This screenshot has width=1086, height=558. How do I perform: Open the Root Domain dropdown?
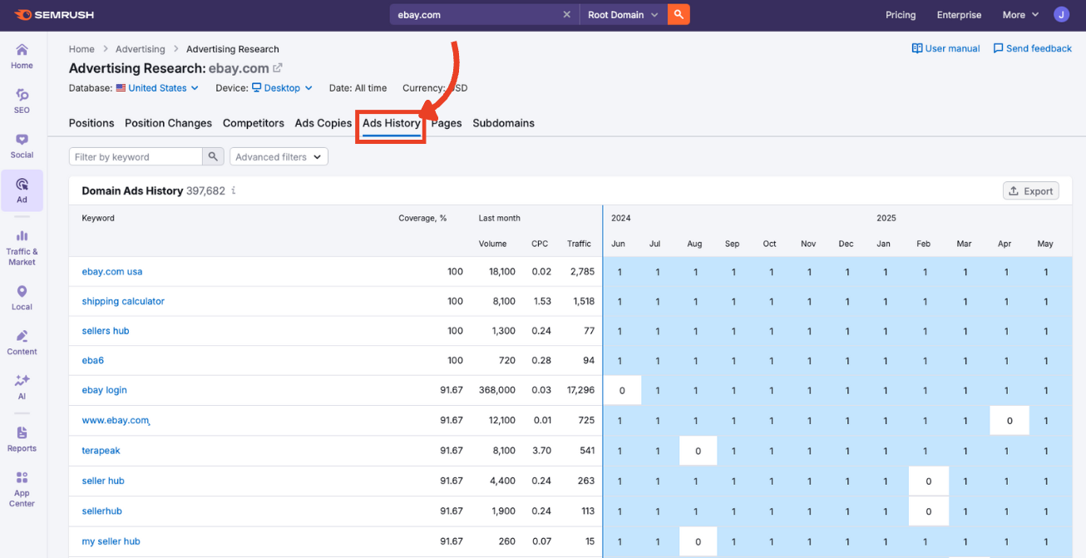[x=622, y=14]
